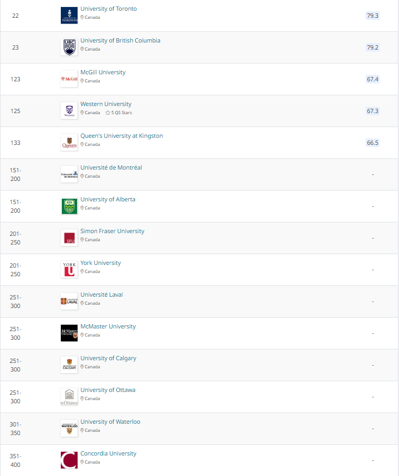The image size is (399, 476).
Task: Open the Université de Montréal link
Action: point(111,168)
